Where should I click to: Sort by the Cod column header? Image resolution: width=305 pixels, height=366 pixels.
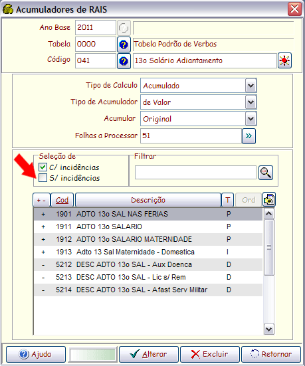(x=62, y=200)
